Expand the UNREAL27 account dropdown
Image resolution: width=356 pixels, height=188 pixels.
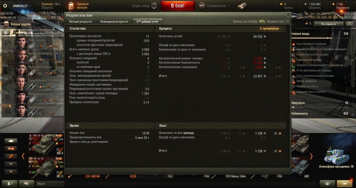21,6
